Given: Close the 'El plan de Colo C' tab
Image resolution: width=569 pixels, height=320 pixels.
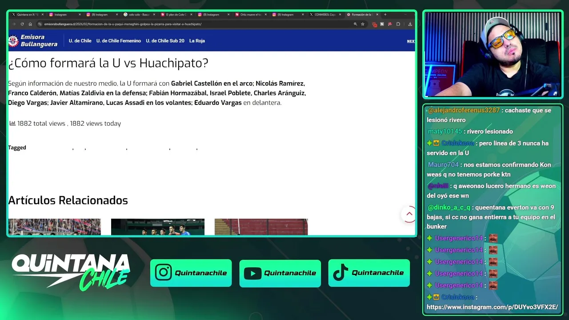Looking at the screenshot, I should coord(191,15).
